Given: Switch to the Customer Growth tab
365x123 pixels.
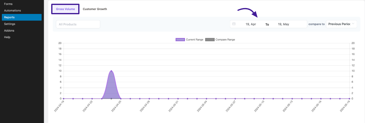Looking at the screenshot, I should (95, 9).
